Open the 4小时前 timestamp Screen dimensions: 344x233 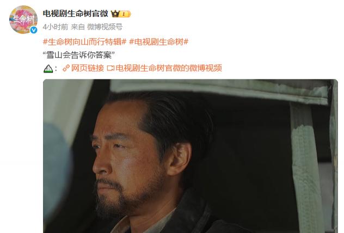(56, 27)
